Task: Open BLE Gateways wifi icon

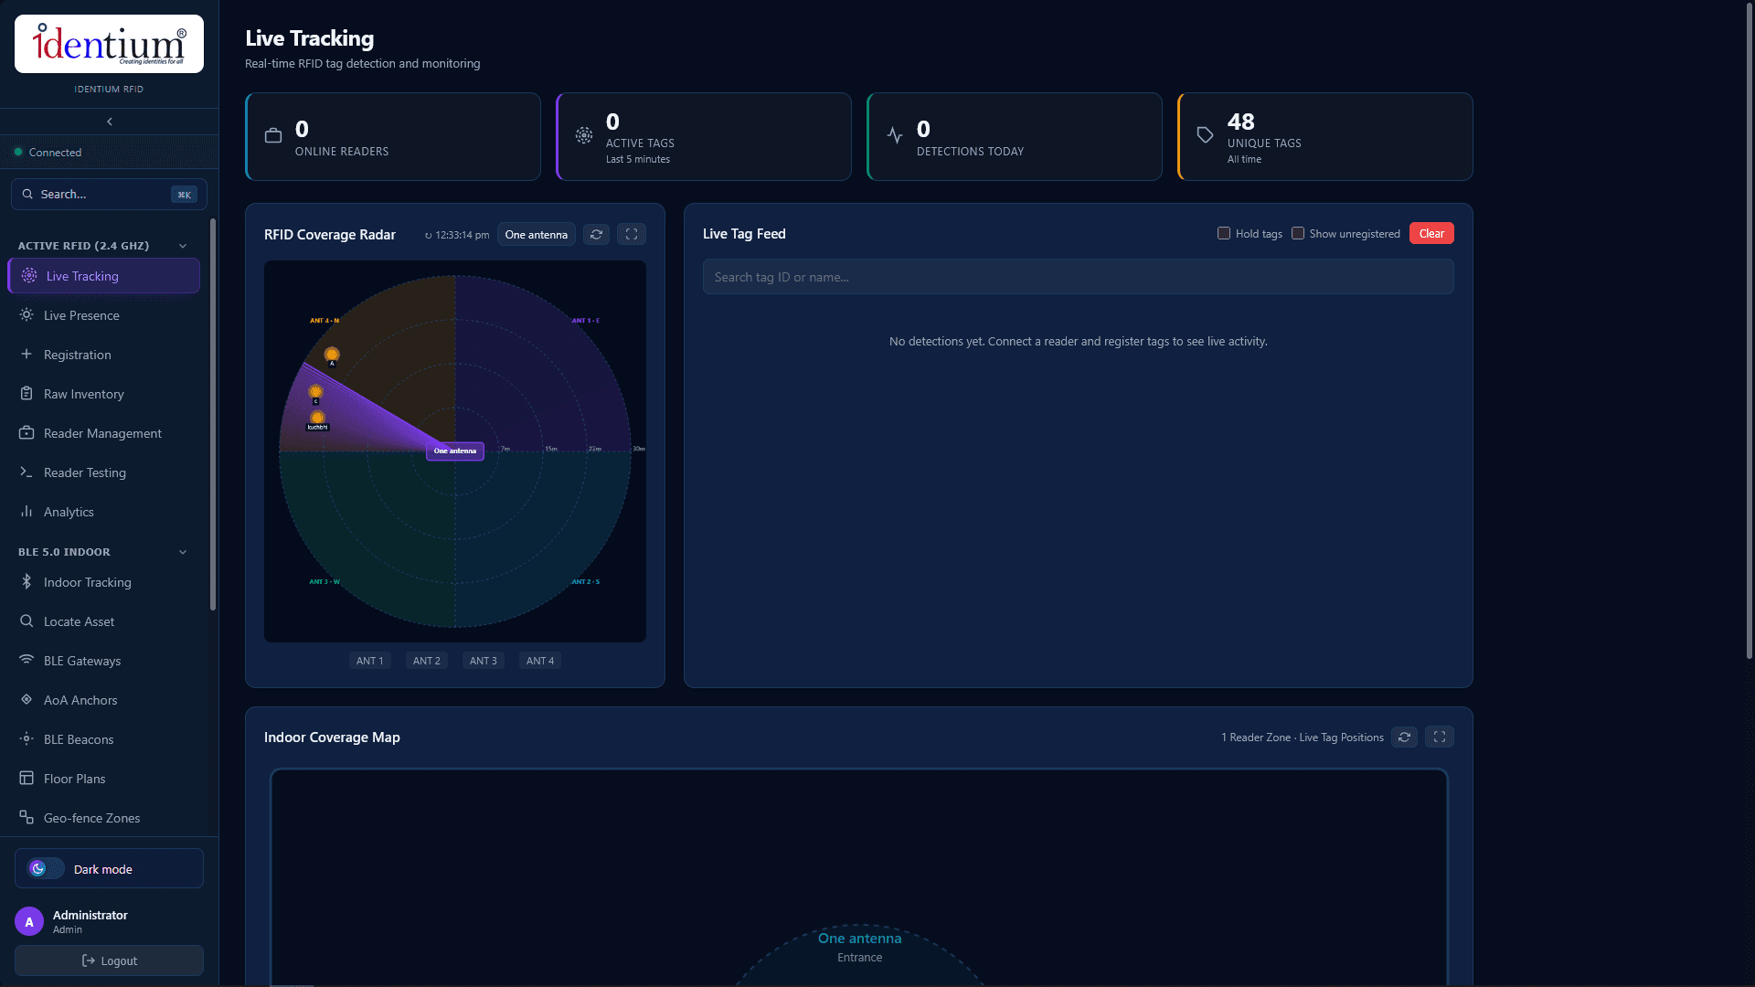Action: tap(27, 661)
